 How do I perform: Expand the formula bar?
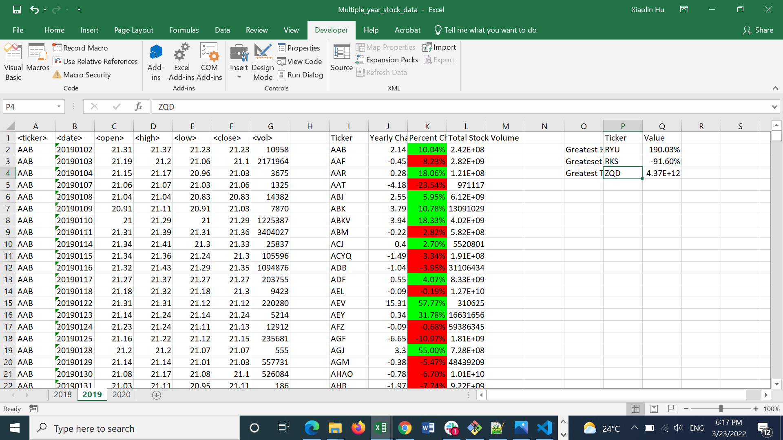tap(774, 107)
